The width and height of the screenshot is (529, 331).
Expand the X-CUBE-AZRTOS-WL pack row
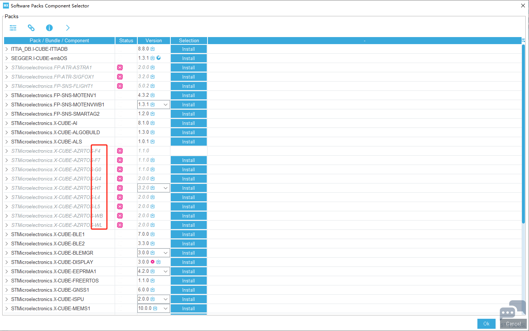7,225
